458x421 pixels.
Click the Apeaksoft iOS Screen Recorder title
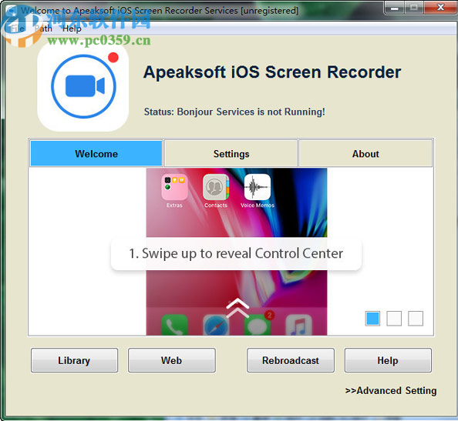272,72
